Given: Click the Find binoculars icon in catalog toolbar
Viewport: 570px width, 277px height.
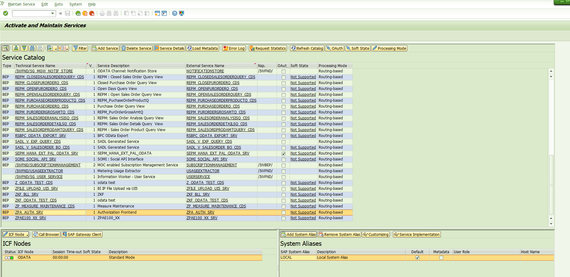Looking at the screenshot, I should pyautogui.click(x=32, y=48).
